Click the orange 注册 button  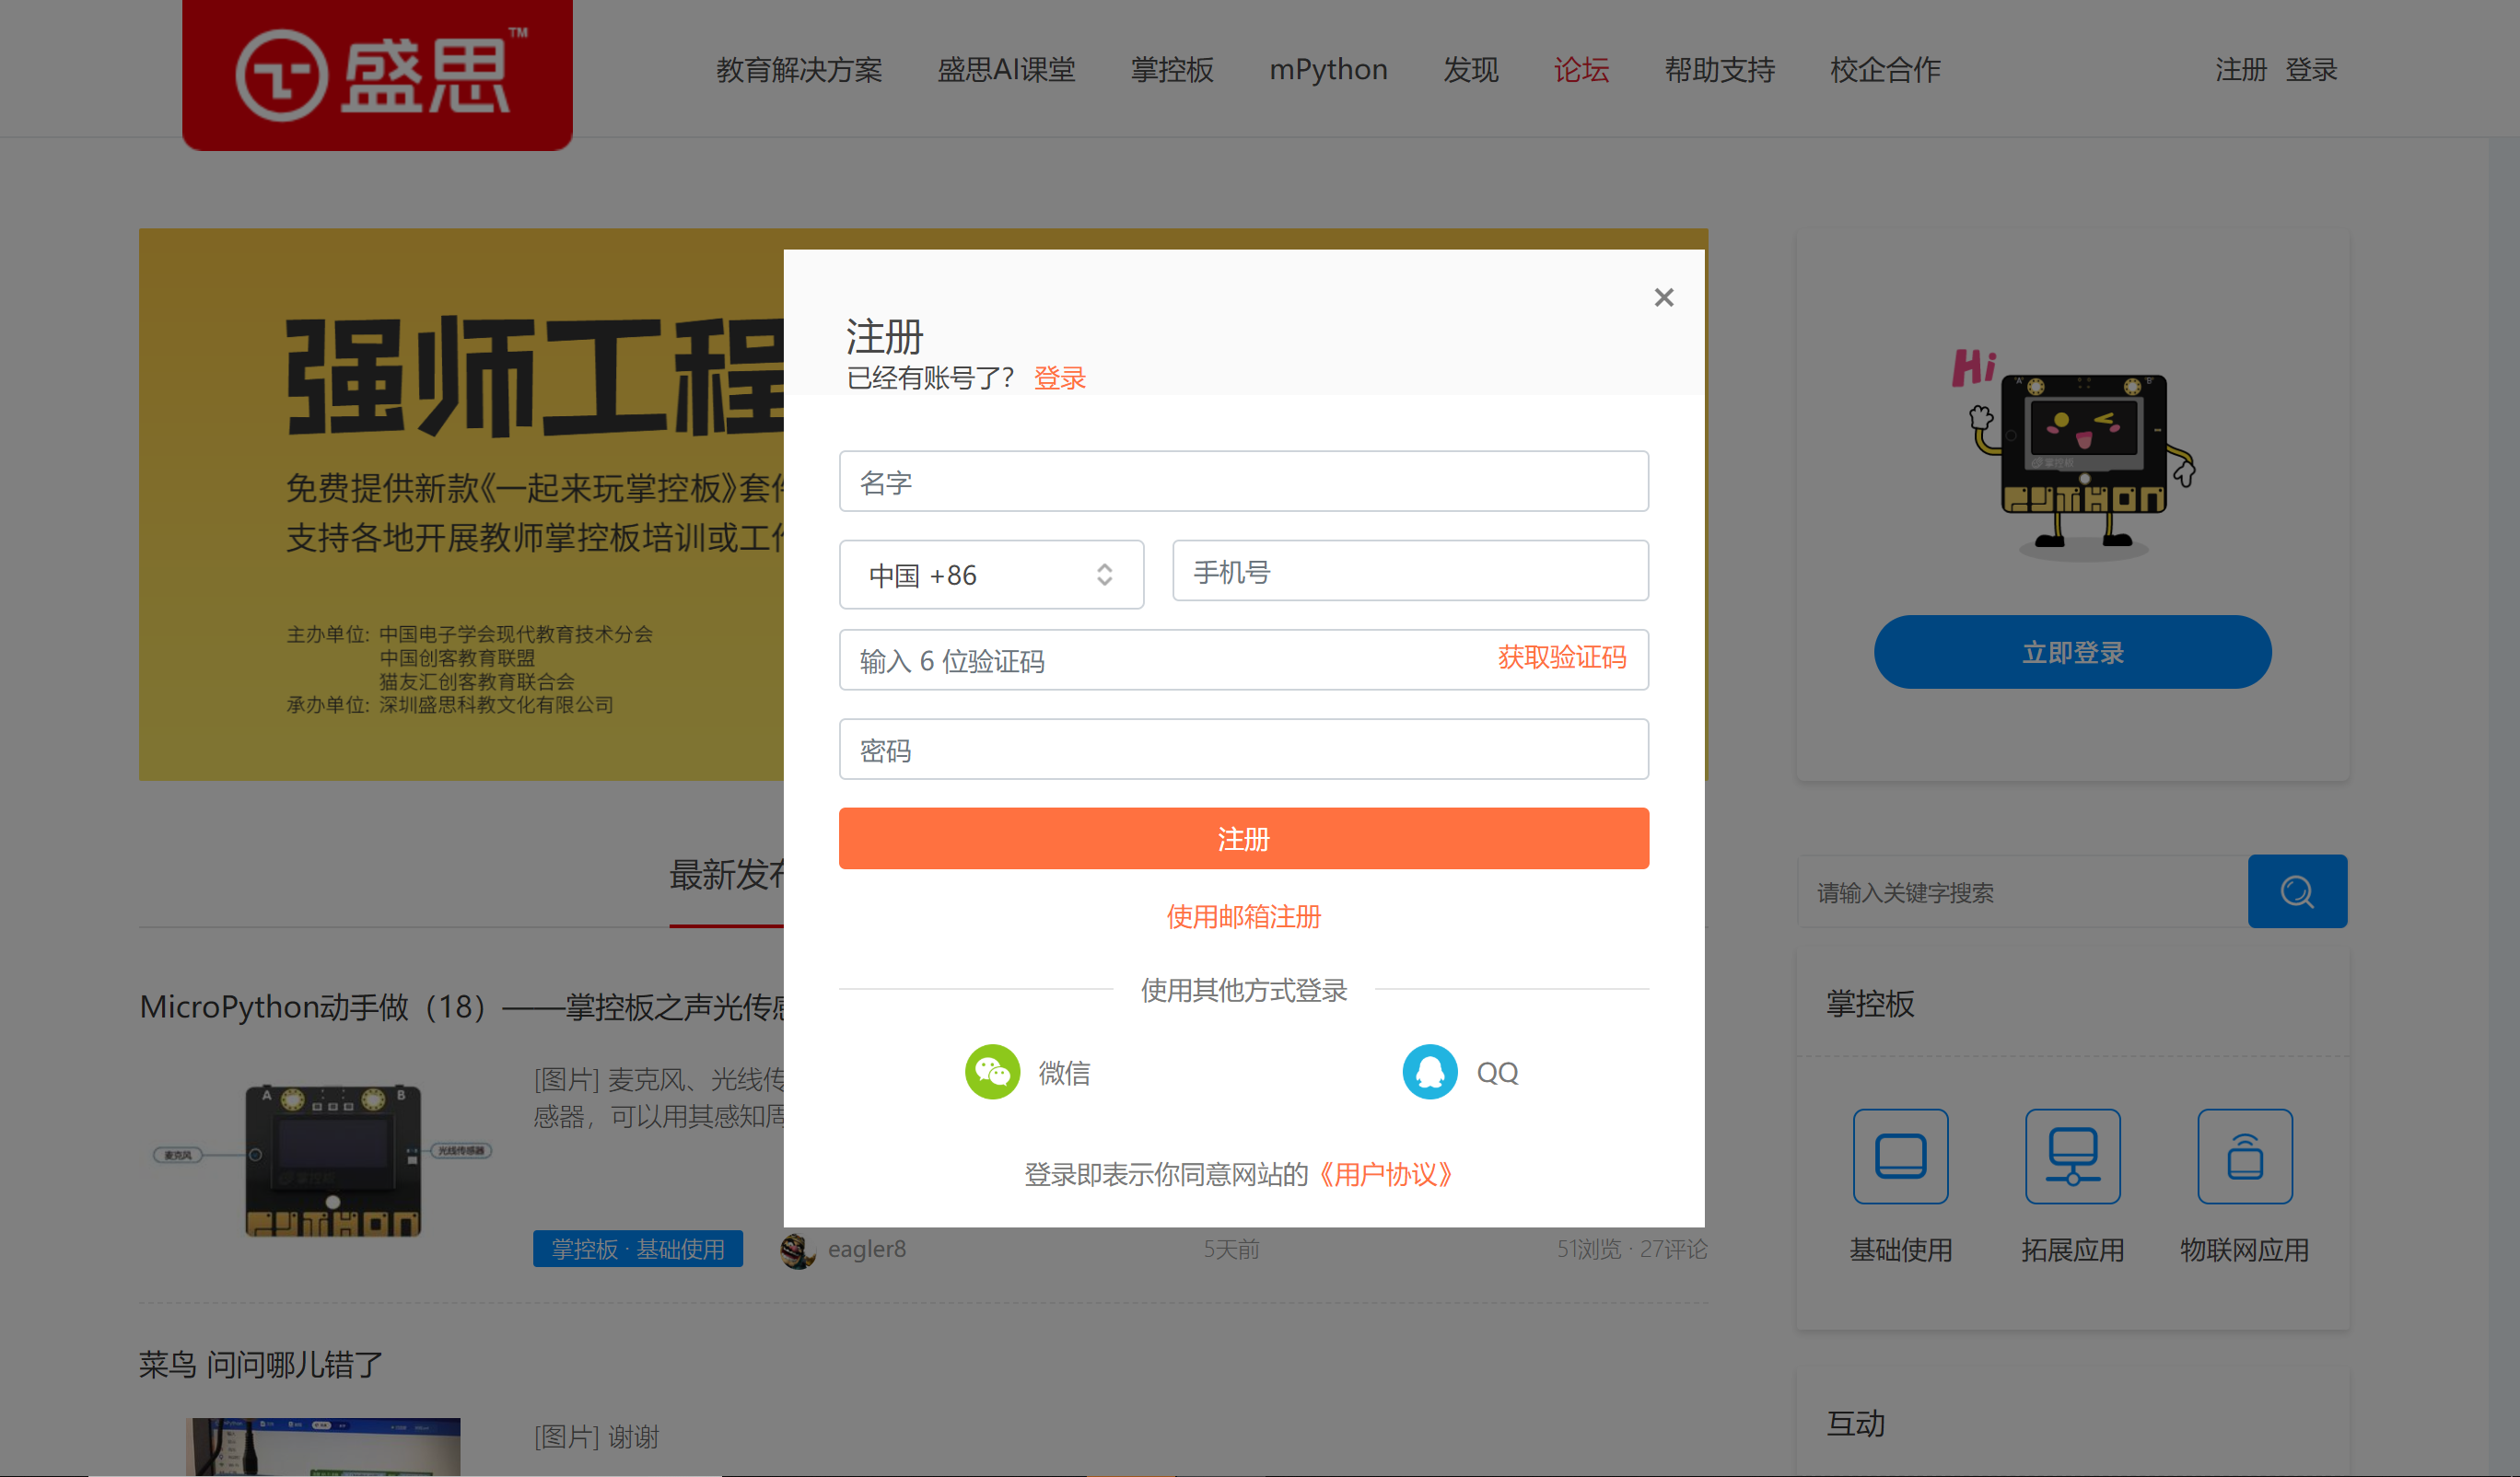(x=1243, y=838)
